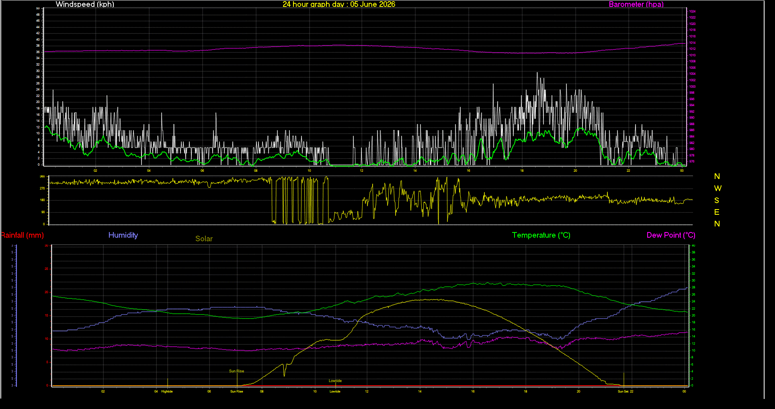Screen dimensions: 775x409
Task: Click the 'Hightide' marker on the time axis
Action: [167, 391]
